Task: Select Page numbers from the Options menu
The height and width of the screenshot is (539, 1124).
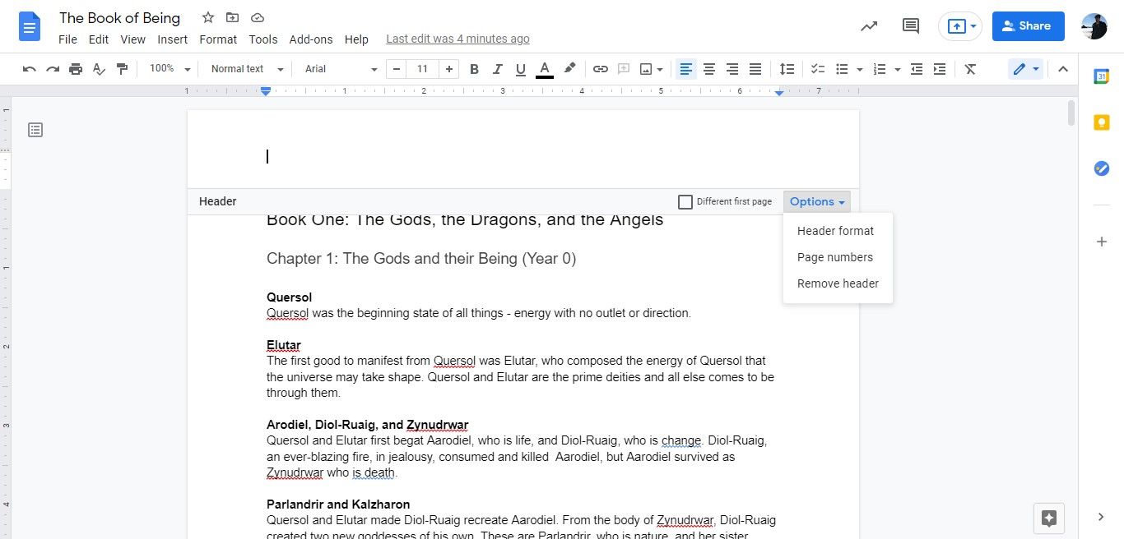Action: 834,256
